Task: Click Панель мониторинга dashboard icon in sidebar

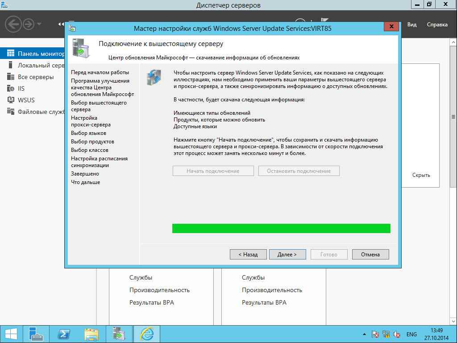Action: click(x=11, y=54)
